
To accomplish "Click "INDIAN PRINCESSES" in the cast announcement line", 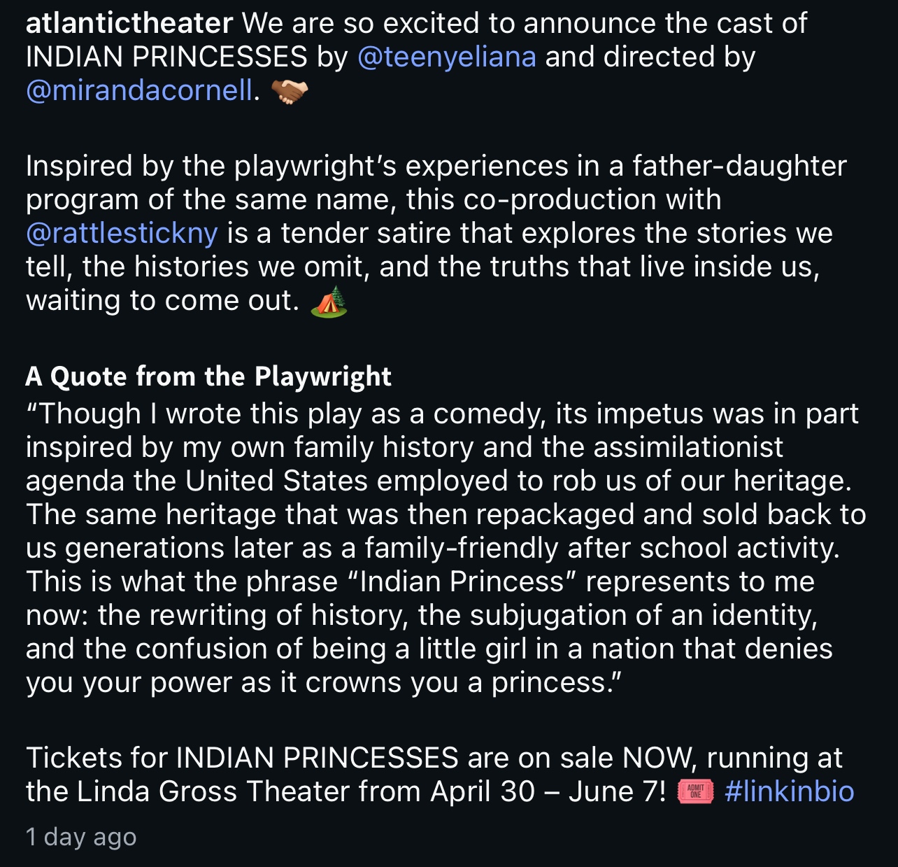I will pos(166,57).
